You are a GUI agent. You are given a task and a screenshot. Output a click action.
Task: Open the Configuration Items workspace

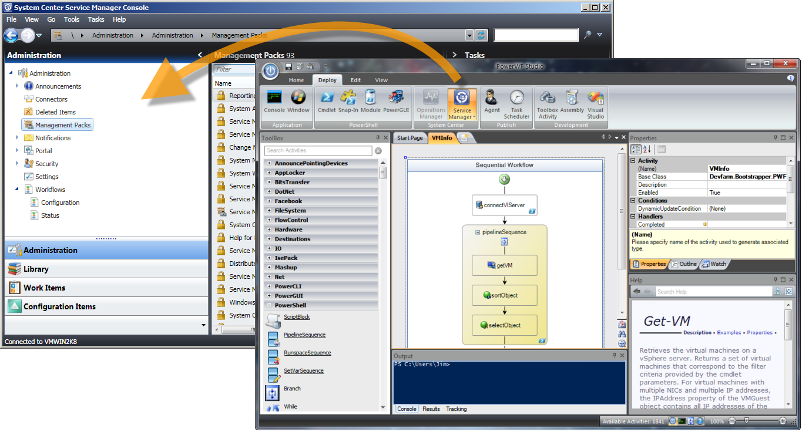[x=106, y=306]
